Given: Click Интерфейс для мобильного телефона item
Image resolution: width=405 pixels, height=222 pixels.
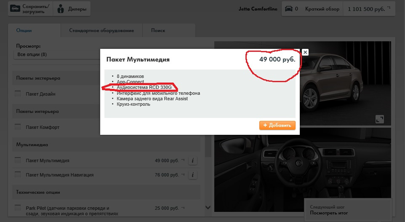Looking at the screenshot, I should [x=158, y=93].
